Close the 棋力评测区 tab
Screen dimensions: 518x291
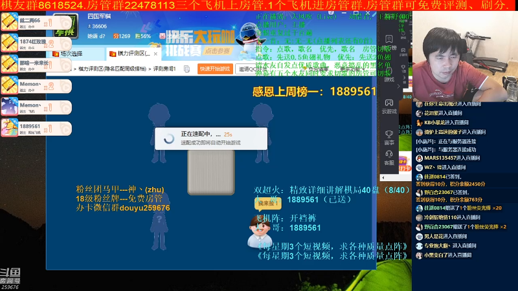click(x=155, y=54)
